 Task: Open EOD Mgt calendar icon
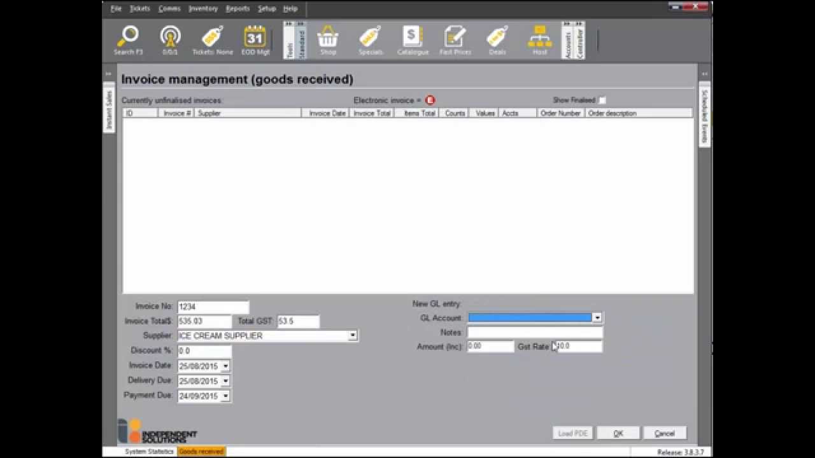(x=255, y=41)
